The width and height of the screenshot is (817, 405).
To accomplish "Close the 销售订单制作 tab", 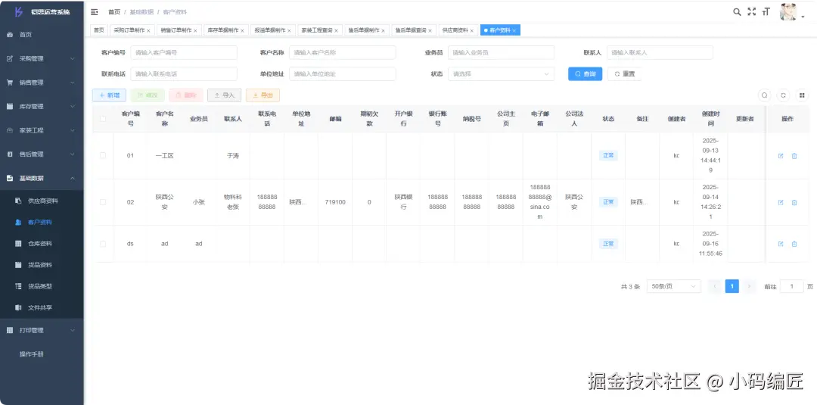I will pos(195,31).
